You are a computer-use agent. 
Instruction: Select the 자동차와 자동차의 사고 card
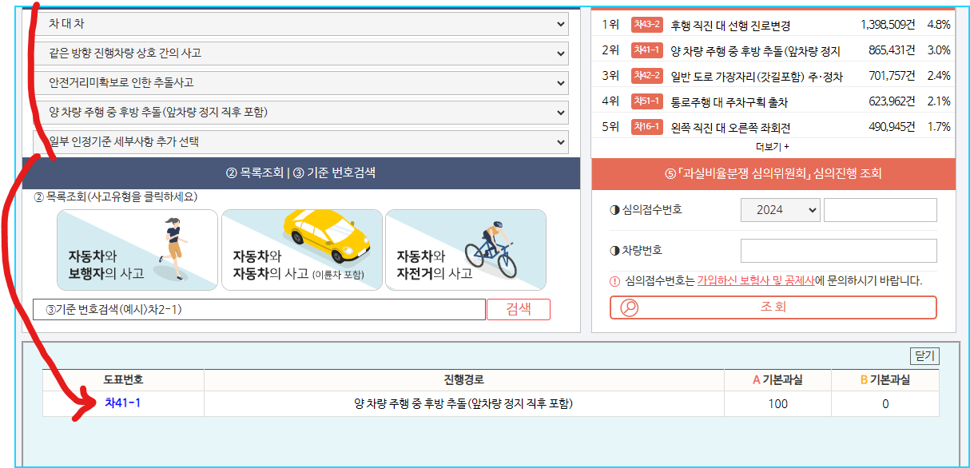click(x=300, y=250)
